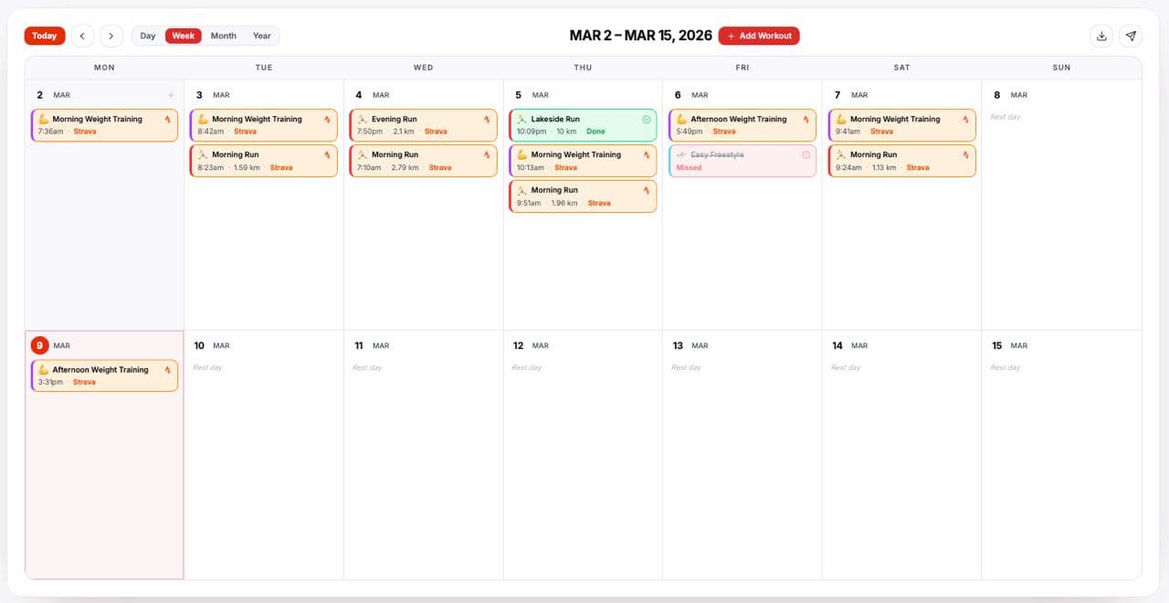Select the Day view tab
Viewport: 1169px width, 603px height.
[x=148, y=36]
